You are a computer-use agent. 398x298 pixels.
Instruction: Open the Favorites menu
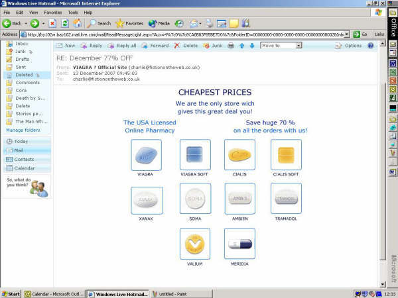53,13
